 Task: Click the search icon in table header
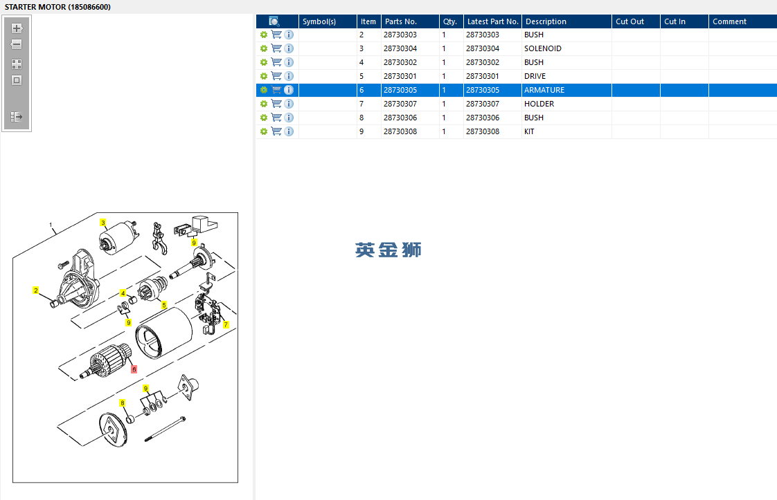click(x=274, y=21)
